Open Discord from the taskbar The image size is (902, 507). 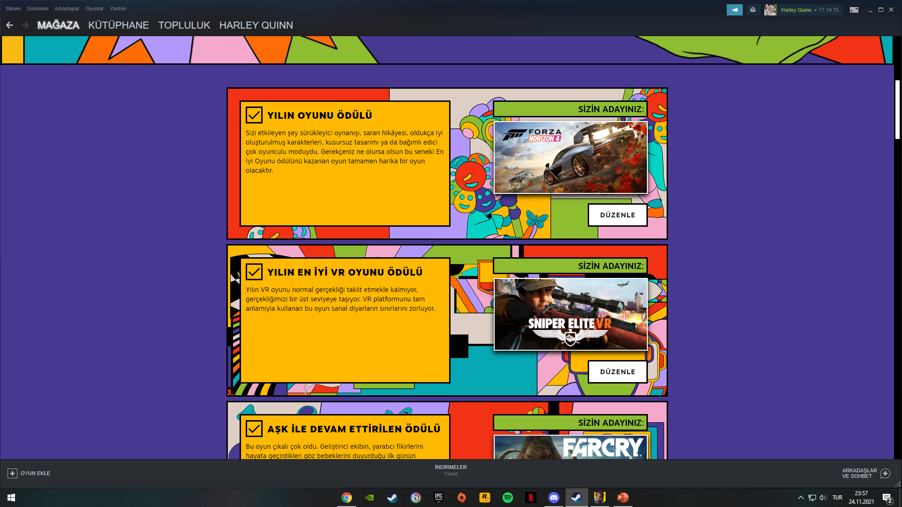[554, 498]
